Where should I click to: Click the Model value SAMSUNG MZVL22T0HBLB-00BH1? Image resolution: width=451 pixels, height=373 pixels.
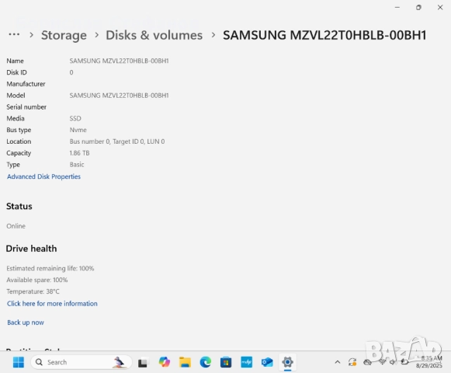119,96
